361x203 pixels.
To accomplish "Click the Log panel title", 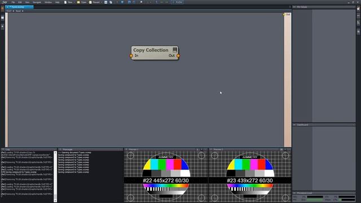I will click(7, 149).
